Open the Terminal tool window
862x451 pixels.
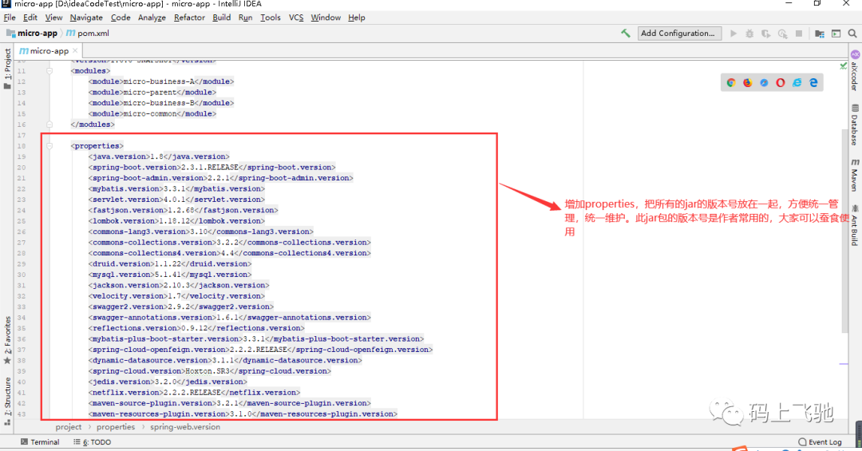(40, 441)
